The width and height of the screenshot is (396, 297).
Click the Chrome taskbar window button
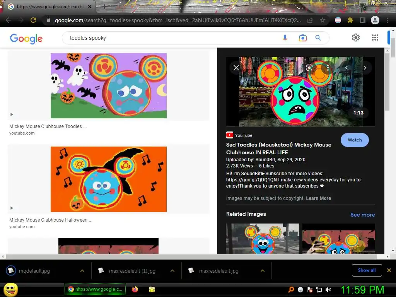coord(95,289)
